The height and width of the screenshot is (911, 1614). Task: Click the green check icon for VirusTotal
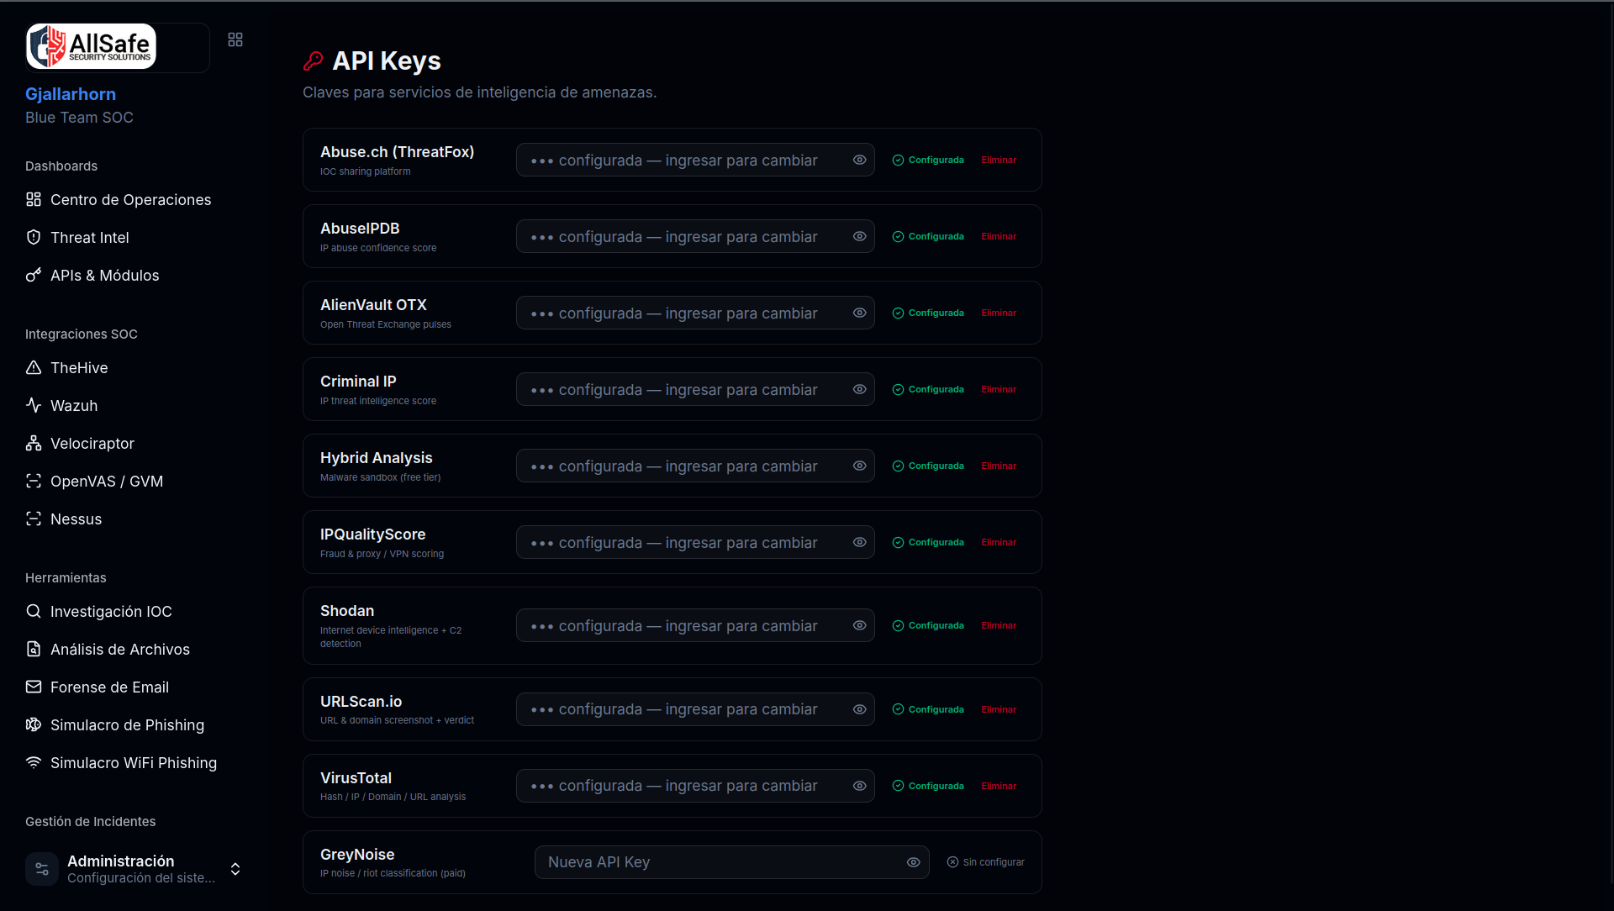[x=898, y=786]
